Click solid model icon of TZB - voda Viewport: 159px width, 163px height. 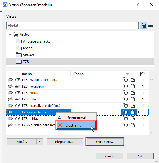coord(133,93)
